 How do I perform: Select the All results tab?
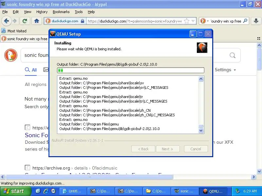click(x=31, y=70)
